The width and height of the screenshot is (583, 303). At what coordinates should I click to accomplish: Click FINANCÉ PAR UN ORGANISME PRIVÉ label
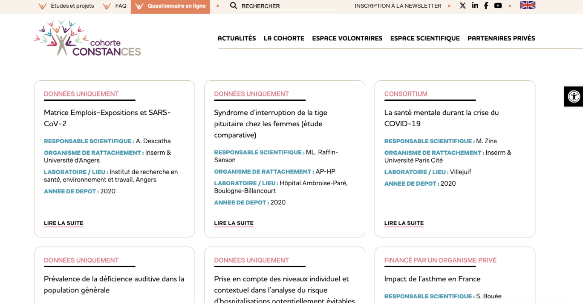click(x=440, y=261)
